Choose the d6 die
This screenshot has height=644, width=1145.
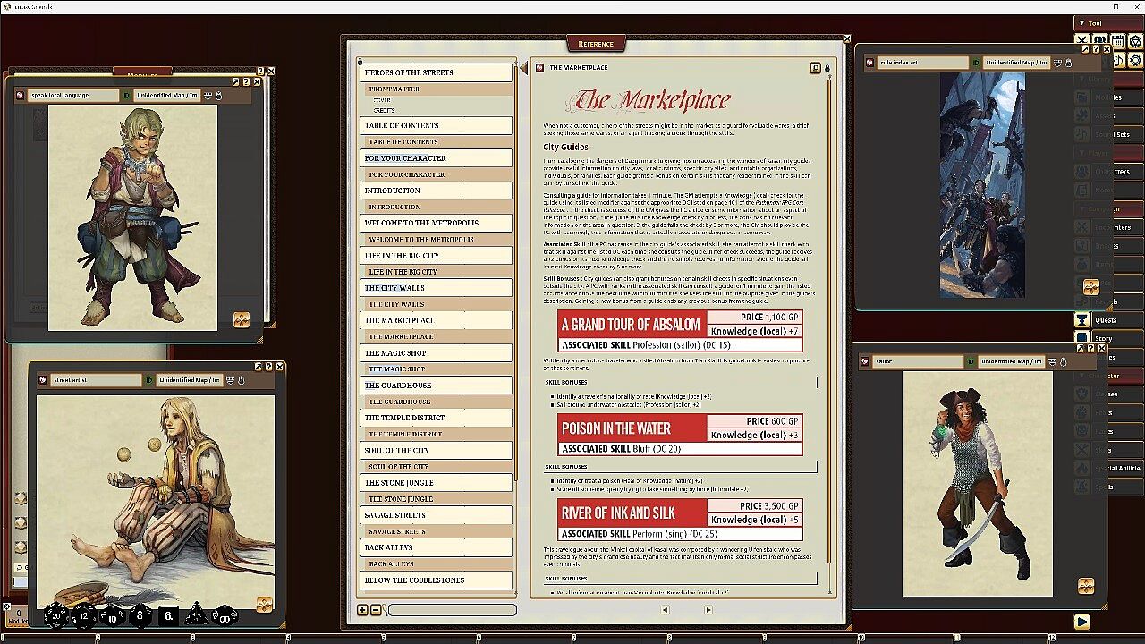tap(168, 615)
